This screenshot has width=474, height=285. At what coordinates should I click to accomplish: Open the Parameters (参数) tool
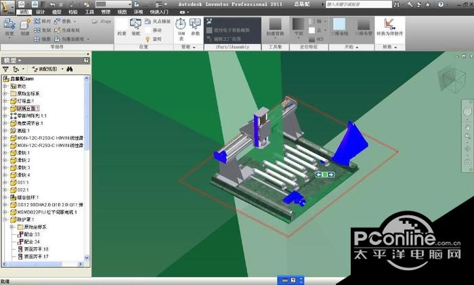(x=195, y=26)
